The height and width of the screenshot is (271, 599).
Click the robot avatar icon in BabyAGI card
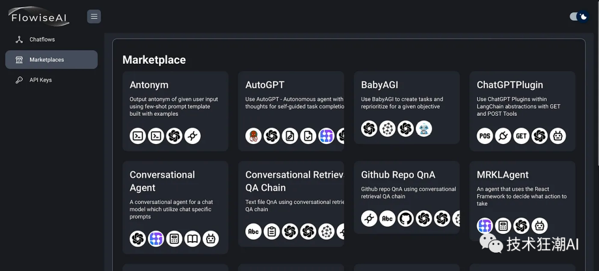424,129
